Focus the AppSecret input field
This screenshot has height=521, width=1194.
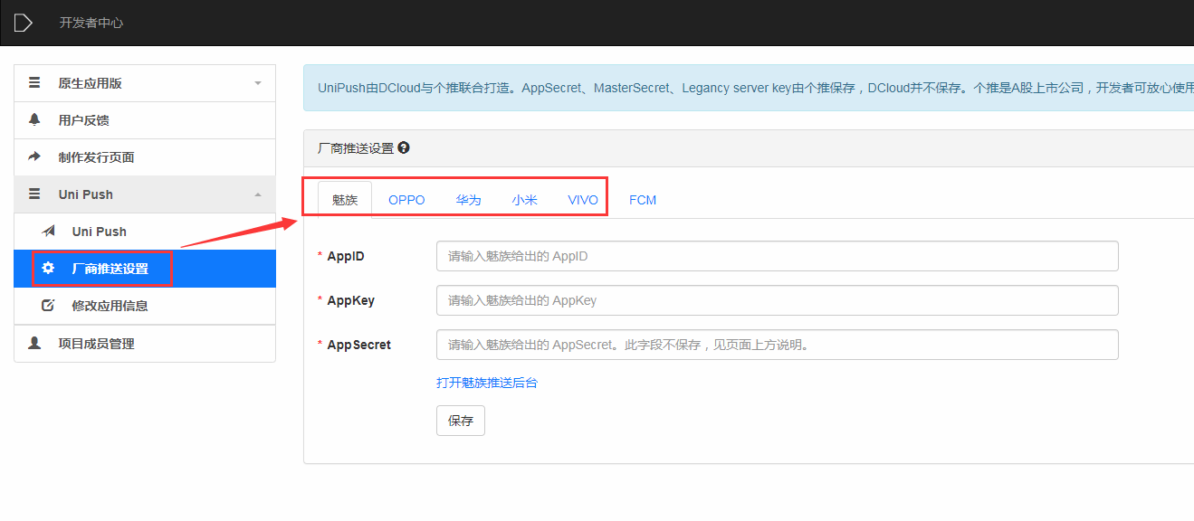(778, 345)
